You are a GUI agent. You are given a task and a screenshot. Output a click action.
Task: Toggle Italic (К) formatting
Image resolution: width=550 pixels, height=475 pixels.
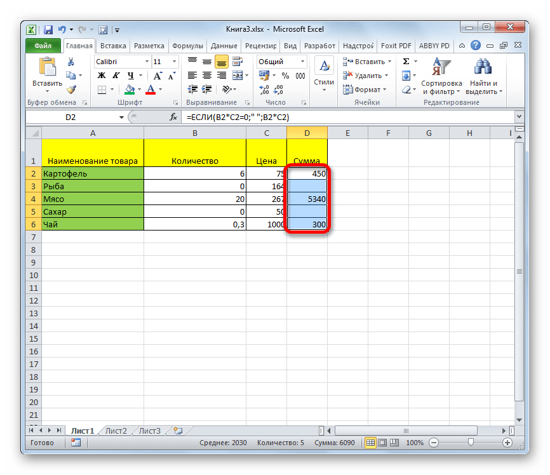pyautogui.click(x=116, y=76)
